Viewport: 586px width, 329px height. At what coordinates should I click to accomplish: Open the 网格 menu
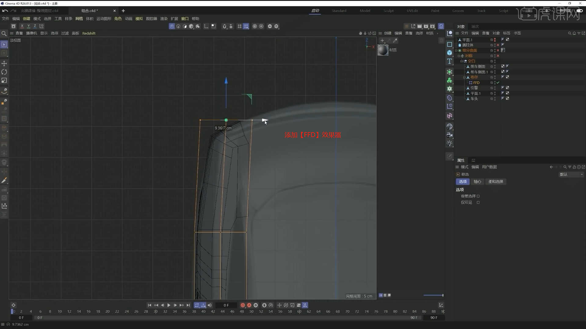coord(79,19)
